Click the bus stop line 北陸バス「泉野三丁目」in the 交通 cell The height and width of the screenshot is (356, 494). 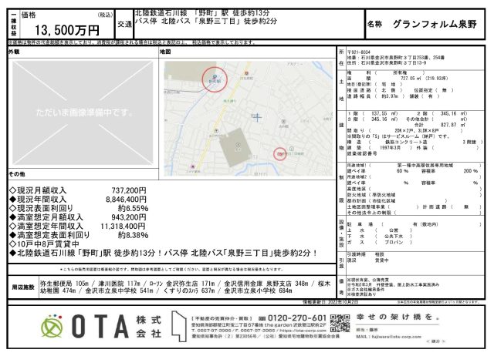[206, 21]
